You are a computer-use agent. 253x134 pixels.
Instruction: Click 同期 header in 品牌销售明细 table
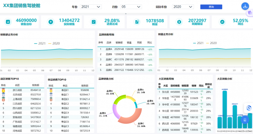click(x=139, y=43)
